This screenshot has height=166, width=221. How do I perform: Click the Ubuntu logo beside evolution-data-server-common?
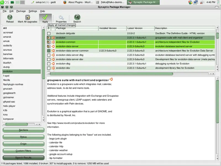[53, 51]
